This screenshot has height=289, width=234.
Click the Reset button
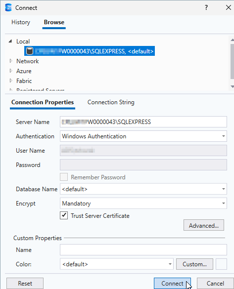pyautogui.click(x=25, y=283)
